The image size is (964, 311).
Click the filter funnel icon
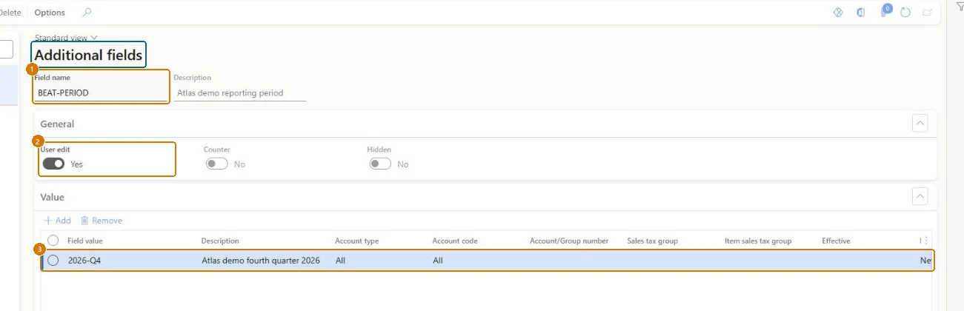coord(960,7)
